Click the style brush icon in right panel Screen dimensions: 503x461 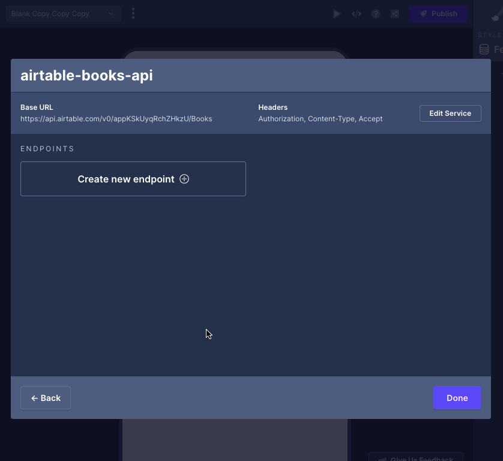(x=497, y=16)
